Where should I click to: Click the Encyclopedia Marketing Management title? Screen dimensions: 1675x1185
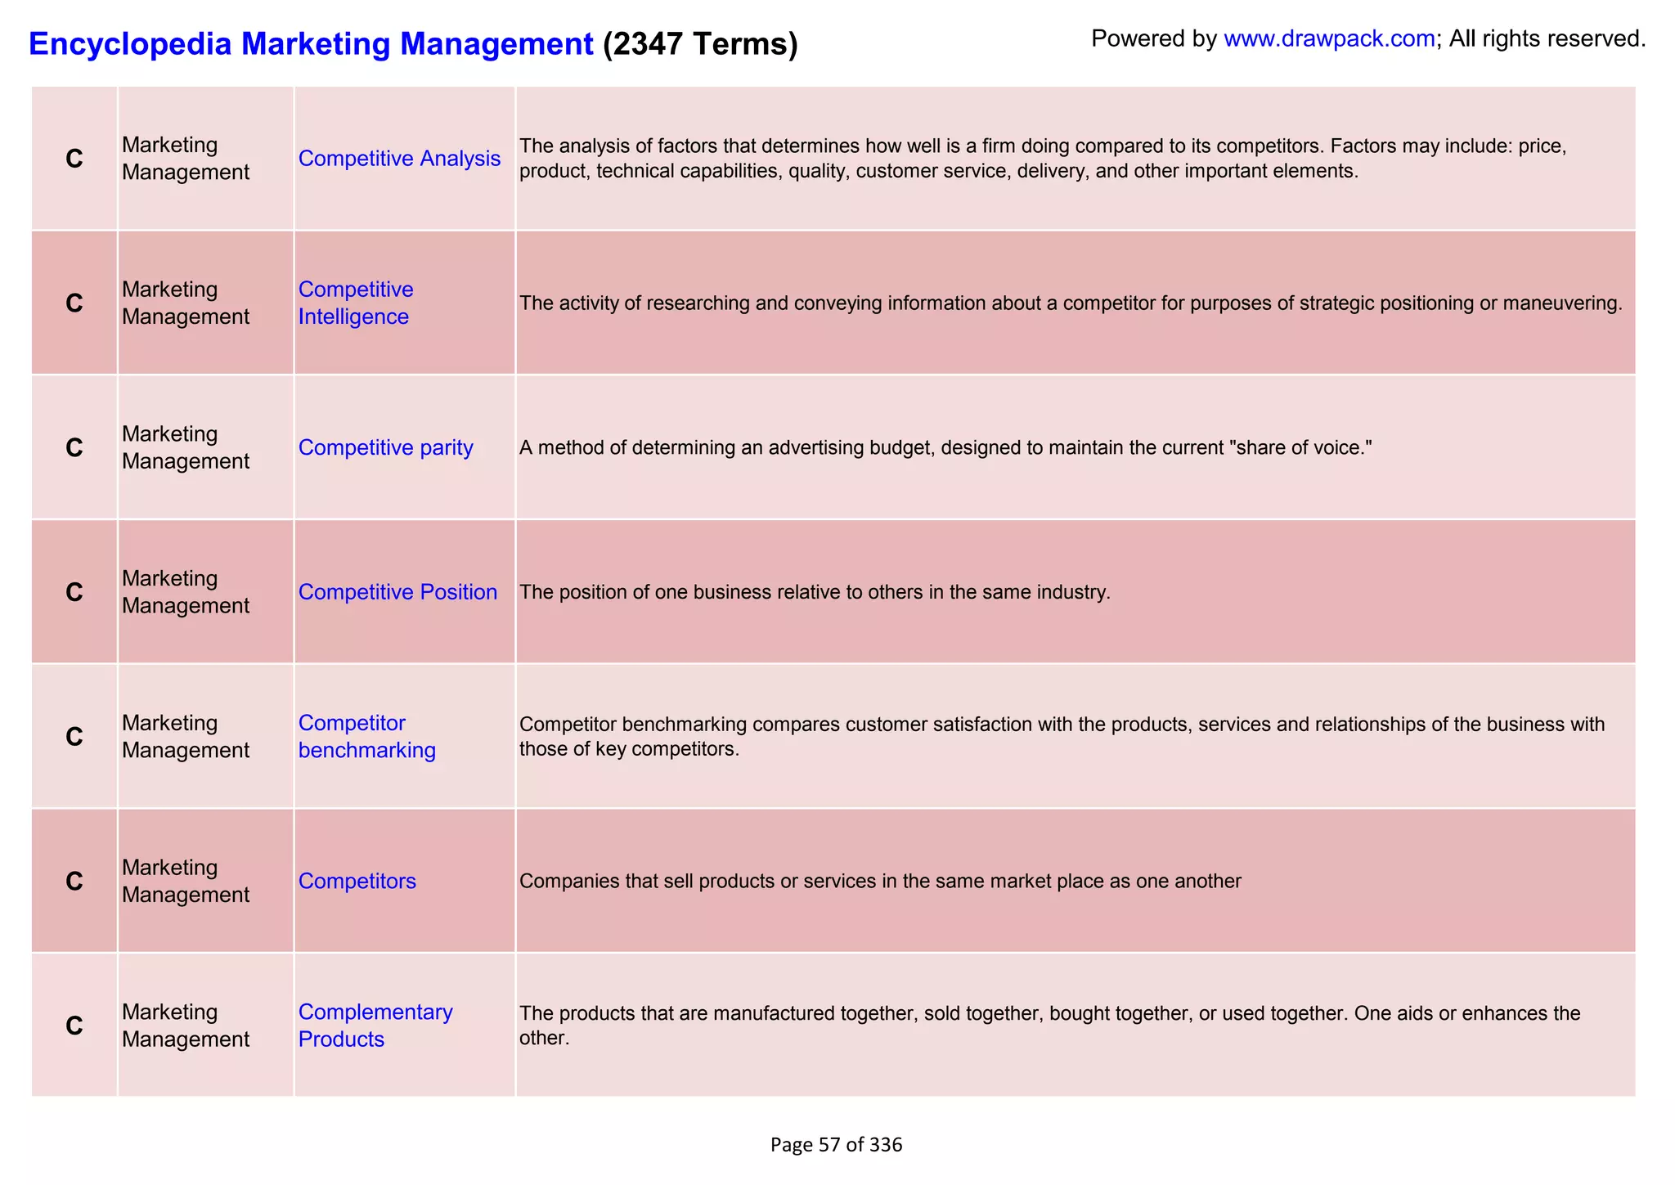click(x=311, y=44)
